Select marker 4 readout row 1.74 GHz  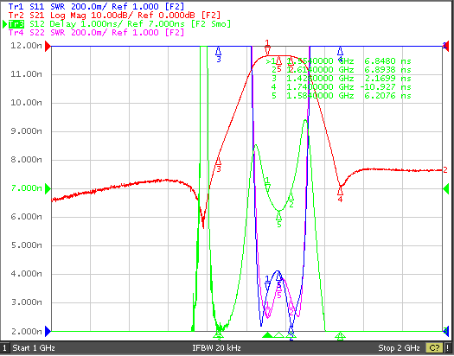coord(341,86)
